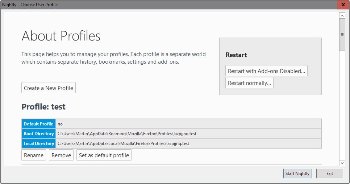Choose Restart with Add-ons Disabled
This screenshot has width=350, height=184.
click(x=266, y=71)
